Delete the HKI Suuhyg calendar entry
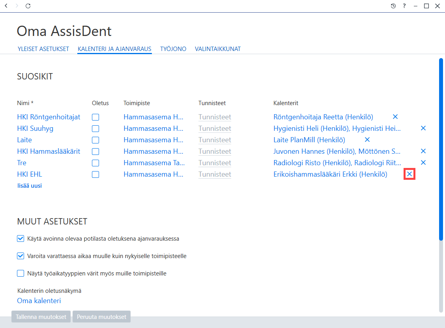The height and width of the screenshot is (328, 445). (x=423, y=128)
